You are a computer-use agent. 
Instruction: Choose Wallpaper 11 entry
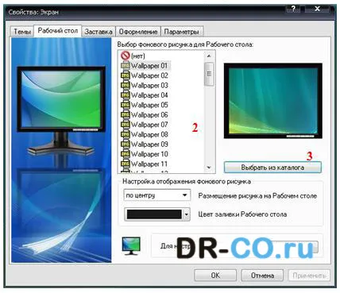[x=149, y=164]
